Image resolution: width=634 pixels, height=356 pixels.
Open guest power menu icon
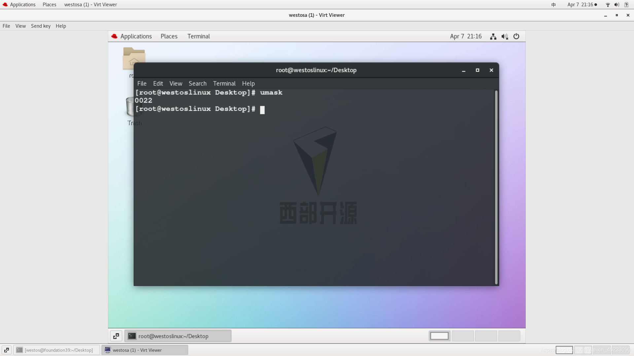click(516, 37)
